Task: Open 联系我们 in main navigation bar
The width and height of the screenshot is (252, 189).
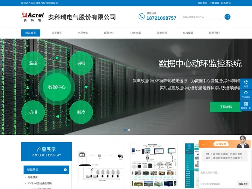Action: click(x=214, y=33)
